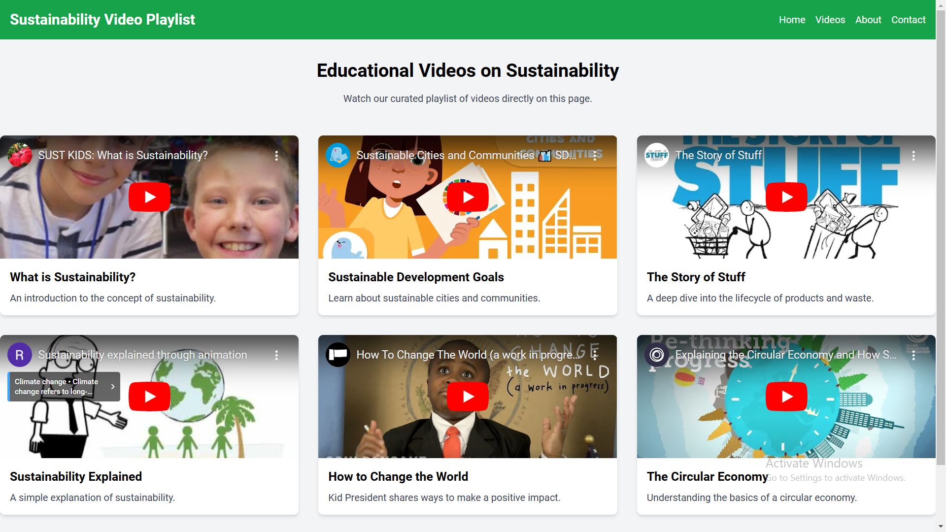This screenshot has height=532, width=946.
Task: Click the Story of Stuff channel logo
Action: [657, 156]
